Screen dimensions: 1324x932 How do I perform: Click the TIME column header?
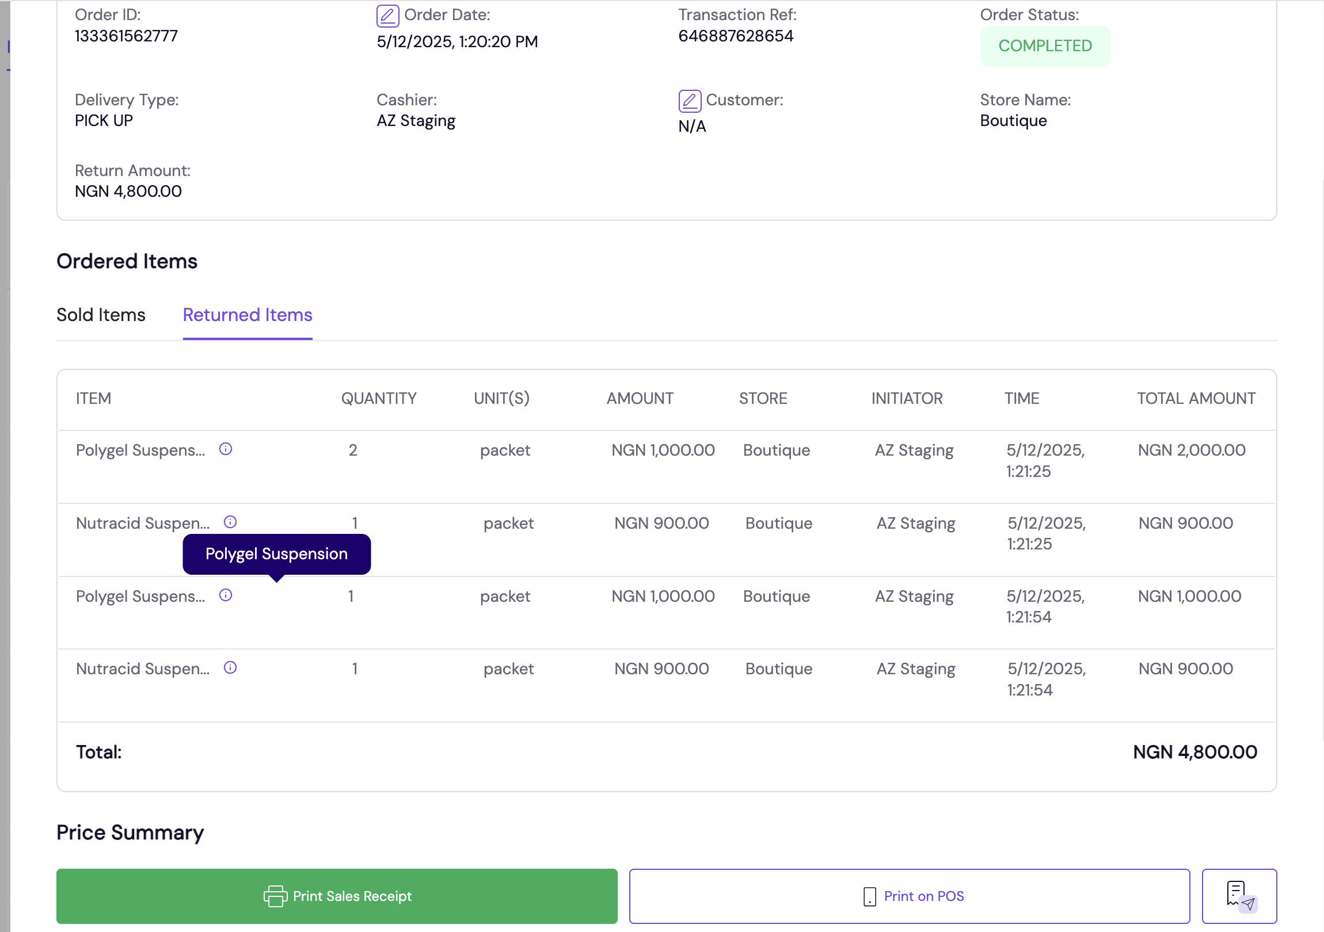1021,398
